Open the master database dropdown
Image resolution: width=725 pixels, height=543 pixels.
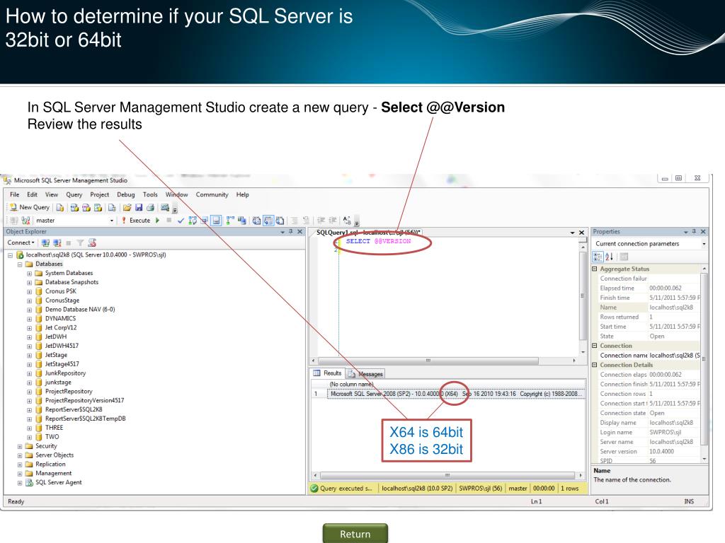click(x=111, y=221)
